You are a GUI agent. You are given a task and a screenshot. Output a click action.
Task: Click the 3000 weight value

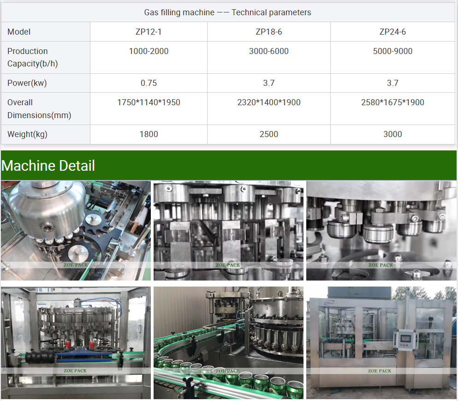coord(393,134)
